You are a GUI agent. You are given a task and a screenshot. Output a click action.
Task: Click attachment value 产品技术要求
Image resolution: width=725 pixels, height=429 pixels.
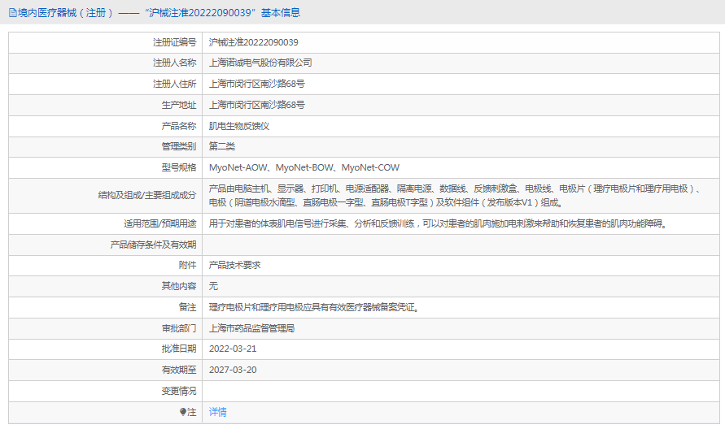coord(235,265)
